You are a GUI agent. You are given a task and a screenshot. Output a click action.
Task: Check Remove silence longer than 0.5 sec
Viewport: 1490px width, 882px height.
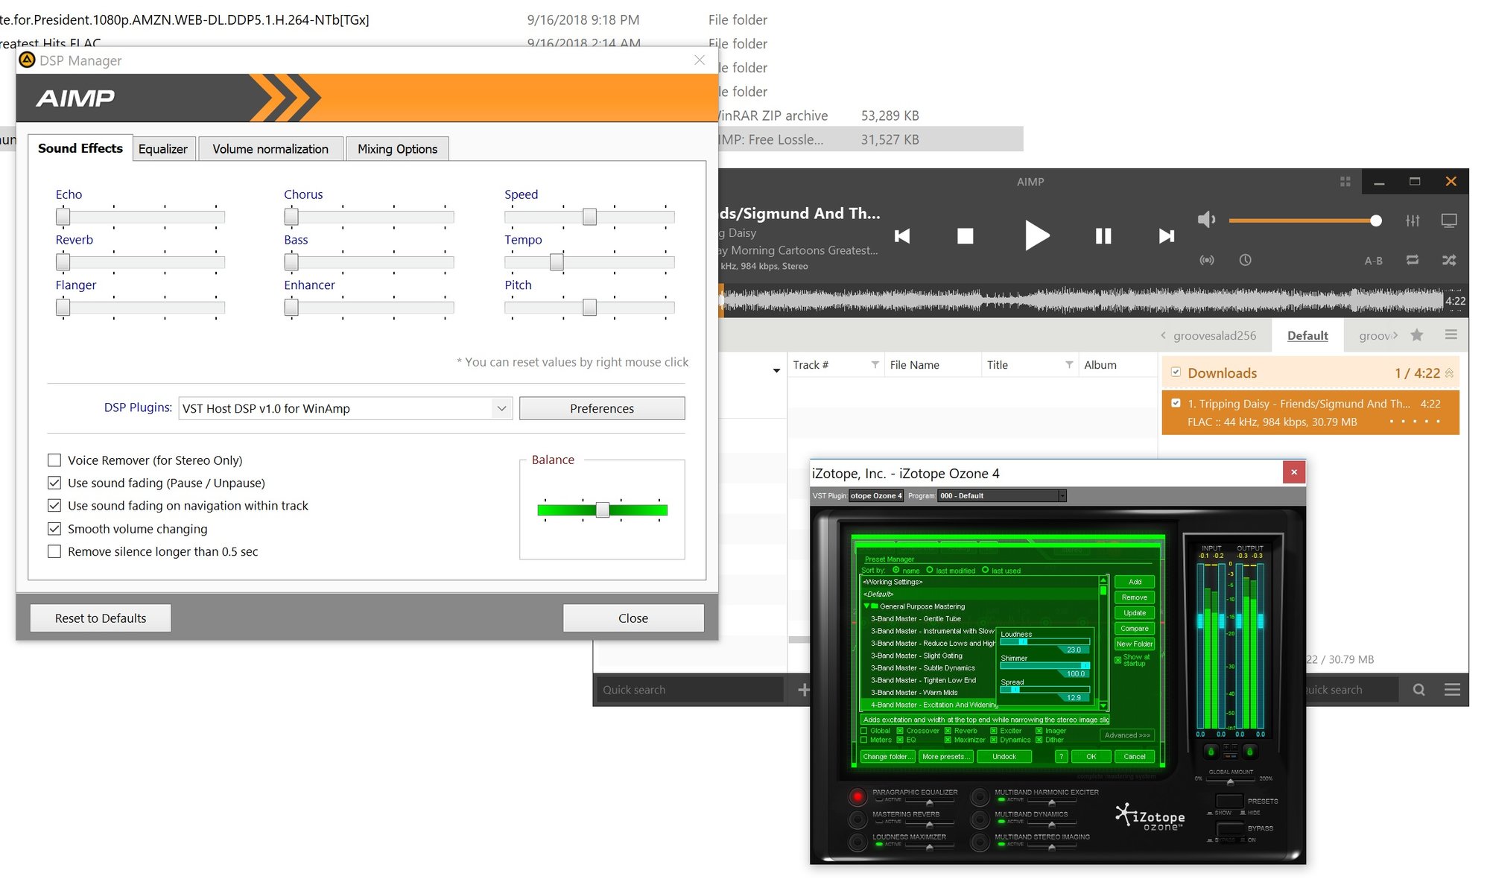click(54, 552)
